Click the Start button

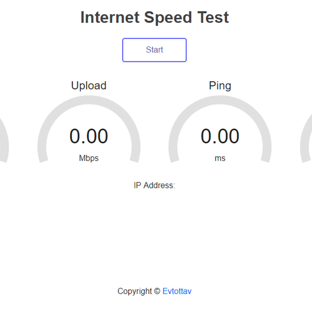pyautogui.click(x=154, y=50)
